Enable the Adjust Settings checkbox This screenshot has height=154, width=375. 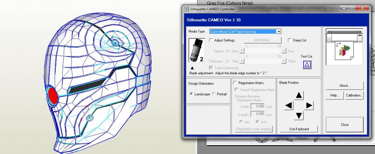point(211,40)
